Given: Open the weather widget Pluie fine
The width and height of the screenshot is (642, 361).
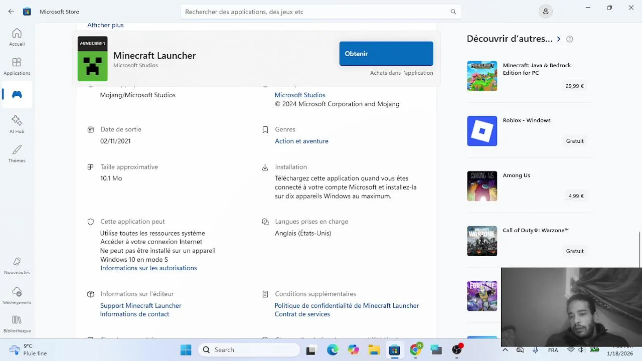Looking at the screenshot, I should (29, 349).
